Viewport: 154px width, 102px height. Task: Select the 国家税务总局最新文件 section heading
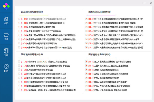32,12
